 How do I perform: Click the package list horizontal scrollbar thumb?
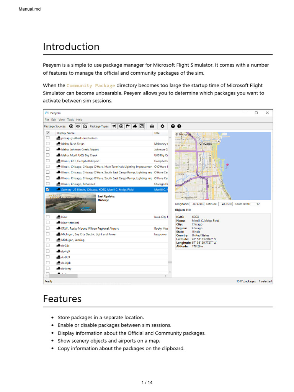click(63, 276)
